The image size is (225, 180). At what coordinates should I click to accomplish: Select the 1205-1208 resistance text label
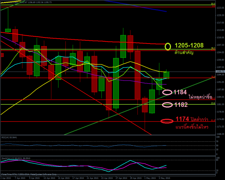189,45
